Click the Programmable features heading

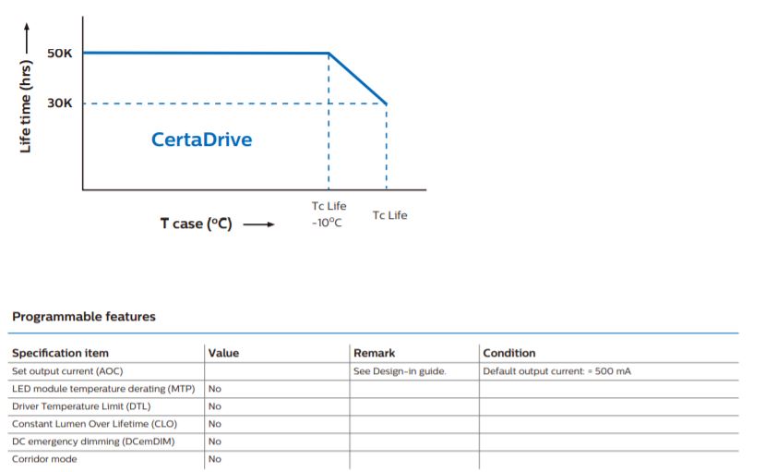[84, 316]
